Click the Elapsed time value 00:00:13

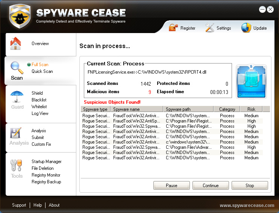[x=219, y=92]
